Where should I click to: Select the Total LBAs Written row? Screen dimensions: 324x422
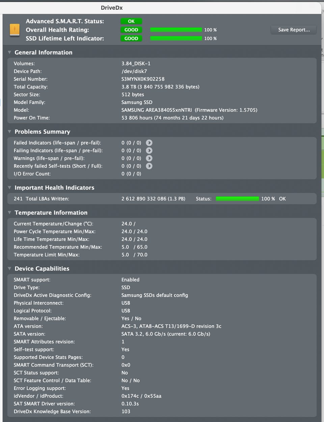click(x=162, y=199)
